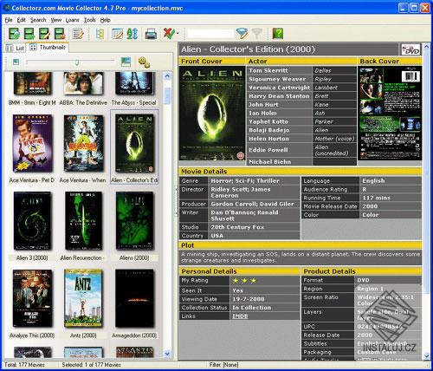Click the grayed-out clear filter funnel icon

[x=256, y=34]
